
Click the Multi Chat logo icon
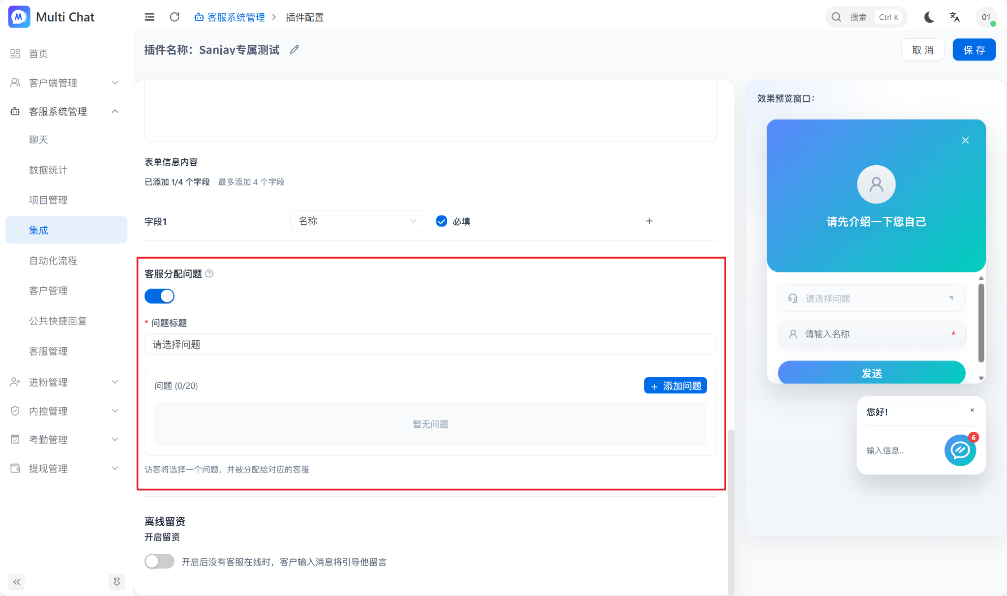(x=19, y=17)
